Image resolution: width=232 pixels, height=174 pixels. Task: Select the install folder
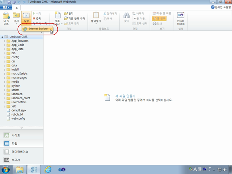point(15,70)
